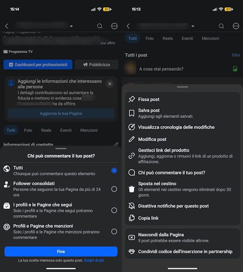Tap the hide X box icon
The height and width of the screenshot is (272, 243).
(131, 237)
